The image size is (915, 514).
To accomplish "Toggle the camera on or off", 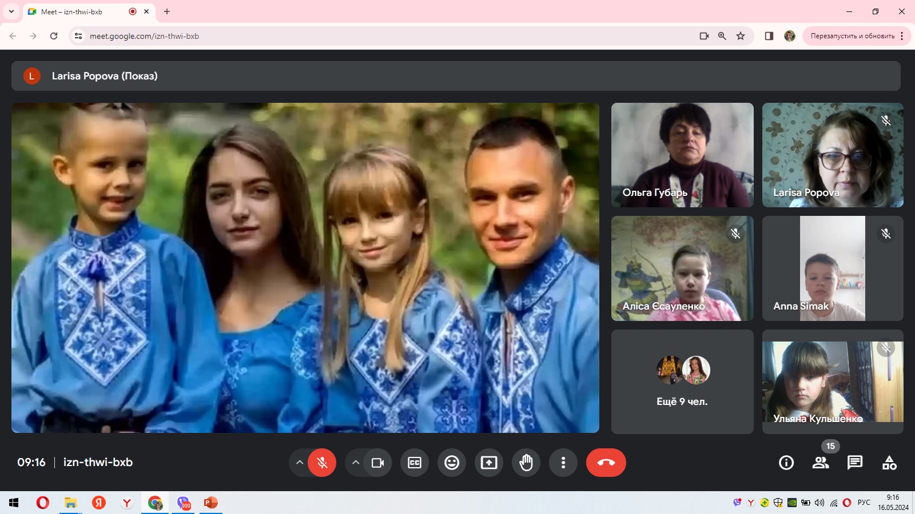I will click(377, 463).
